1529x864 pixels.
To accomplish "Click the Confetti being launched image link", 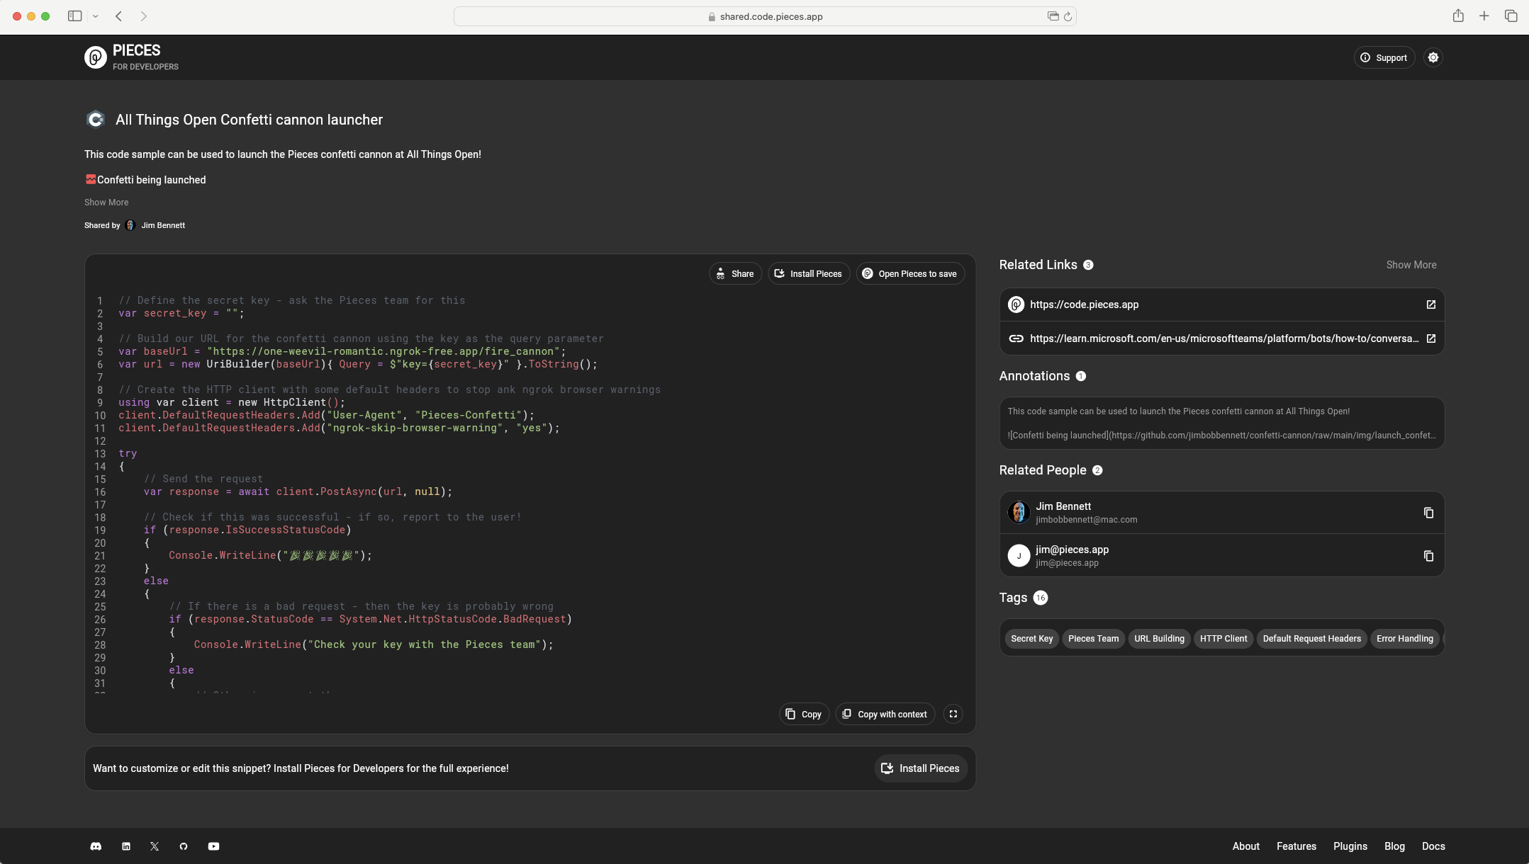I will [x=145, y=180].
